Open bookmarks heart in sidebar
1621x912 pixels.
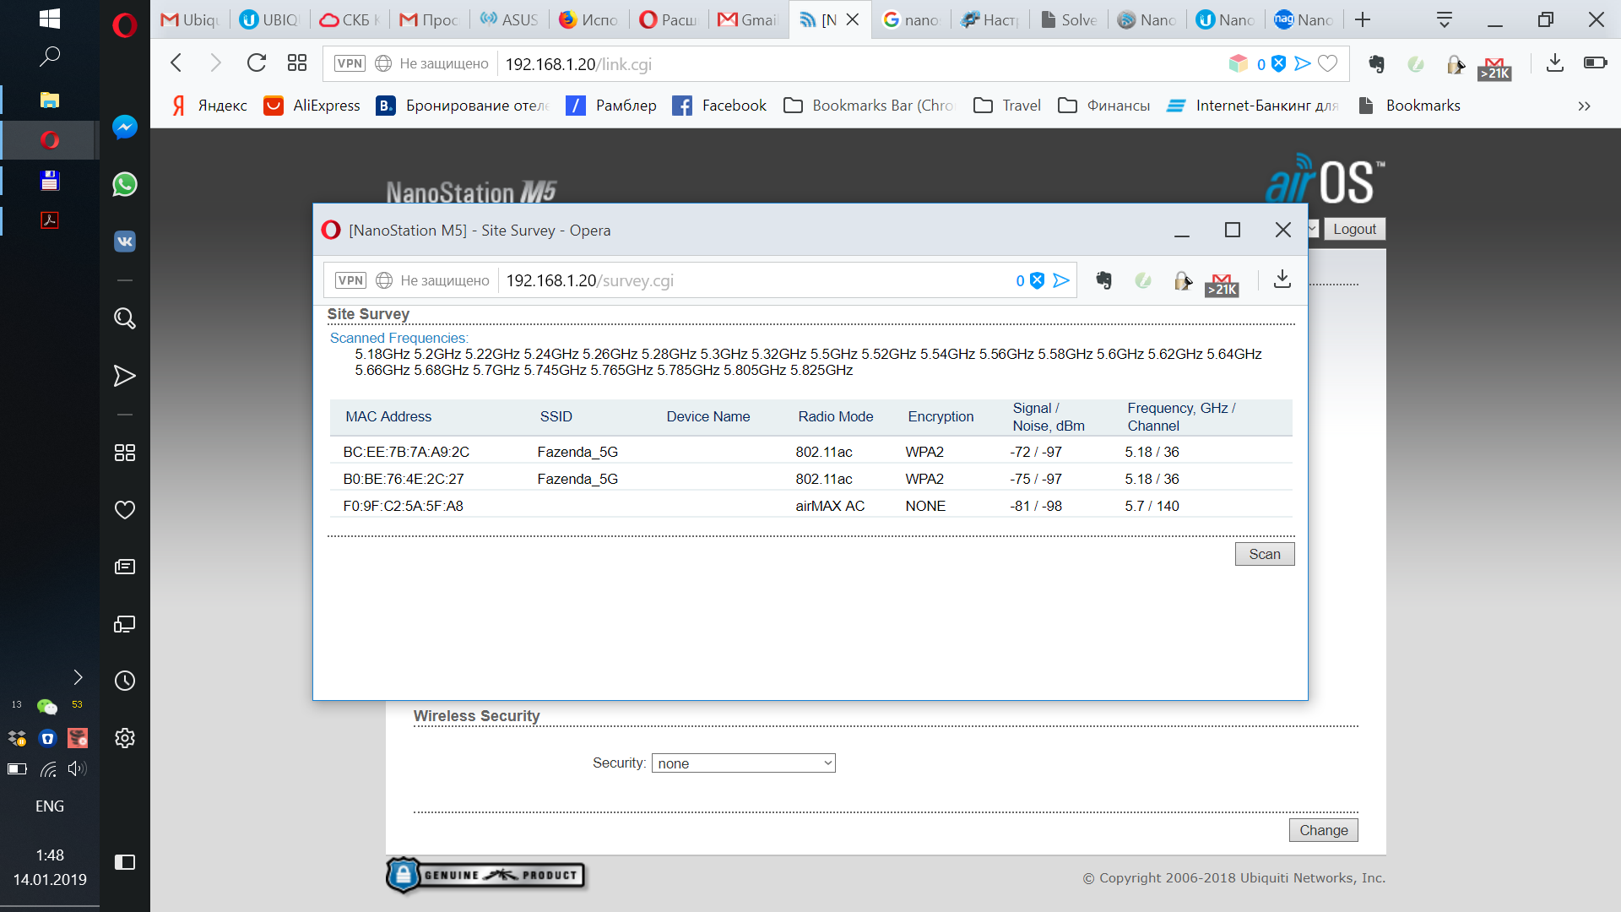click(x=125, y=510)
